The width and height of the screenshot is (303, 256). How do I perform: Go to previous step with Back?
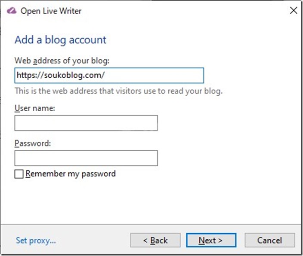[155, 240]
